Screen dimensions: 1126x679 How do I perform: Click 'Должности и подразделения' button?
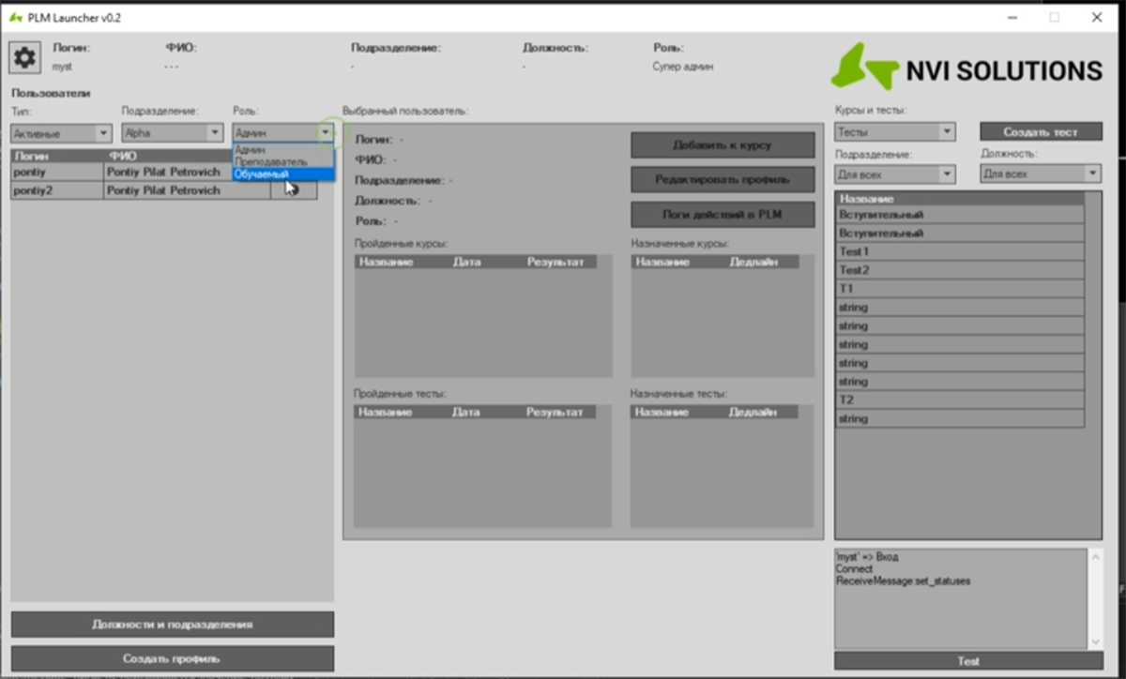173,624
